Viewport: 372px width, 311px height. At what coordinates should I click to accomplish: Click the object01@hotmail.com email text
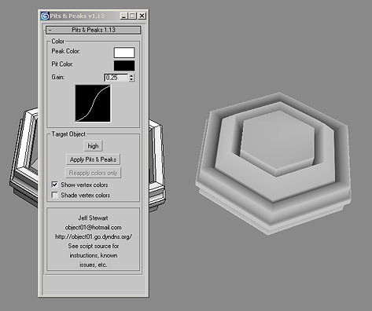[x=93, y=227]
